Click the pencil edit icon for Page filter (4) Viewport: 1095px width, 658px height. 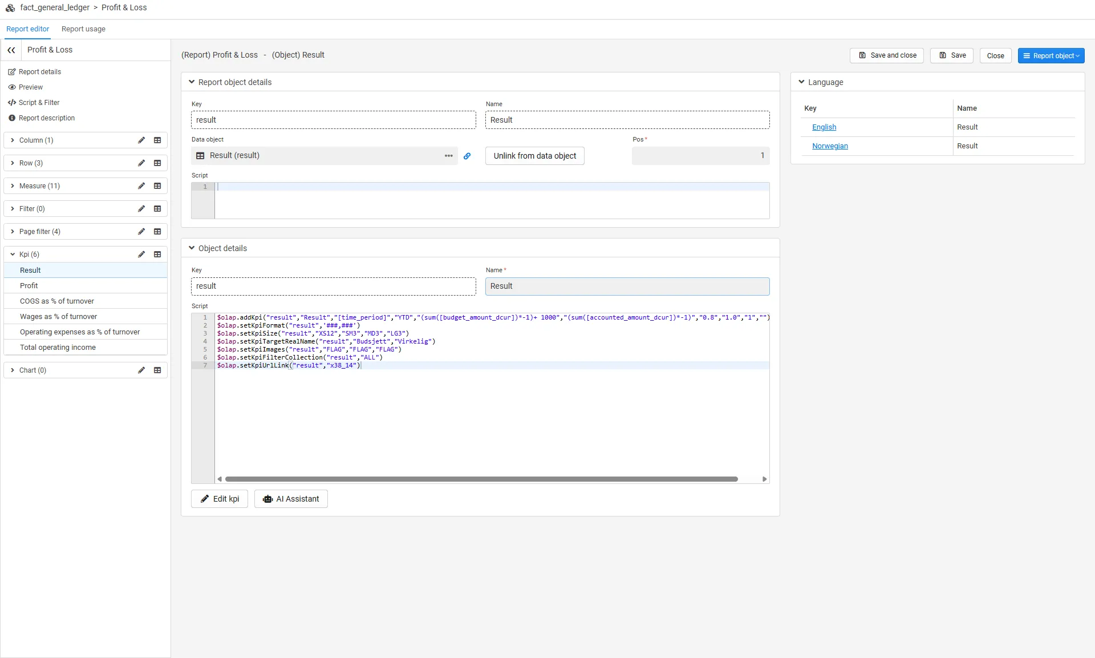pyautogui.click(x=141, y=232)
